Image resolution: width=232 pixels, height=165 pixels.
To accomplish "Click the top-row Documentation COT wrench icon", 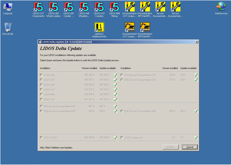I will point(130,6).
